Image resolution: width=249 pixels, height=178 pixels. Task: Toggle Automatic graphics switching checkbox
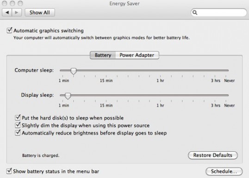(9, 31)
